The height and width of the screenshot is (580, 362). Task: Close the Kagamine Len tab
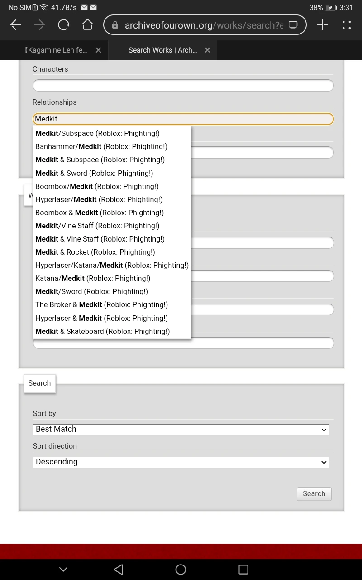click(x=98, y=50)
